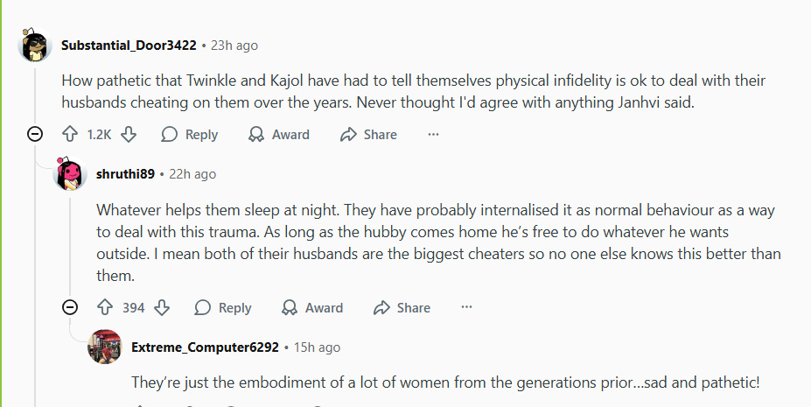This screenshot has height=407, width=811.
Task: Share shruthi89's comment
Action: pos(402,308)
